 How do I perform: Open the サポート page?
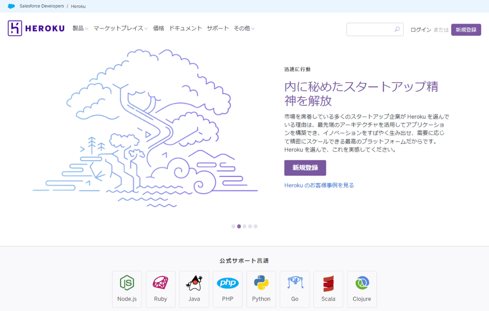[x=218, y=28]
